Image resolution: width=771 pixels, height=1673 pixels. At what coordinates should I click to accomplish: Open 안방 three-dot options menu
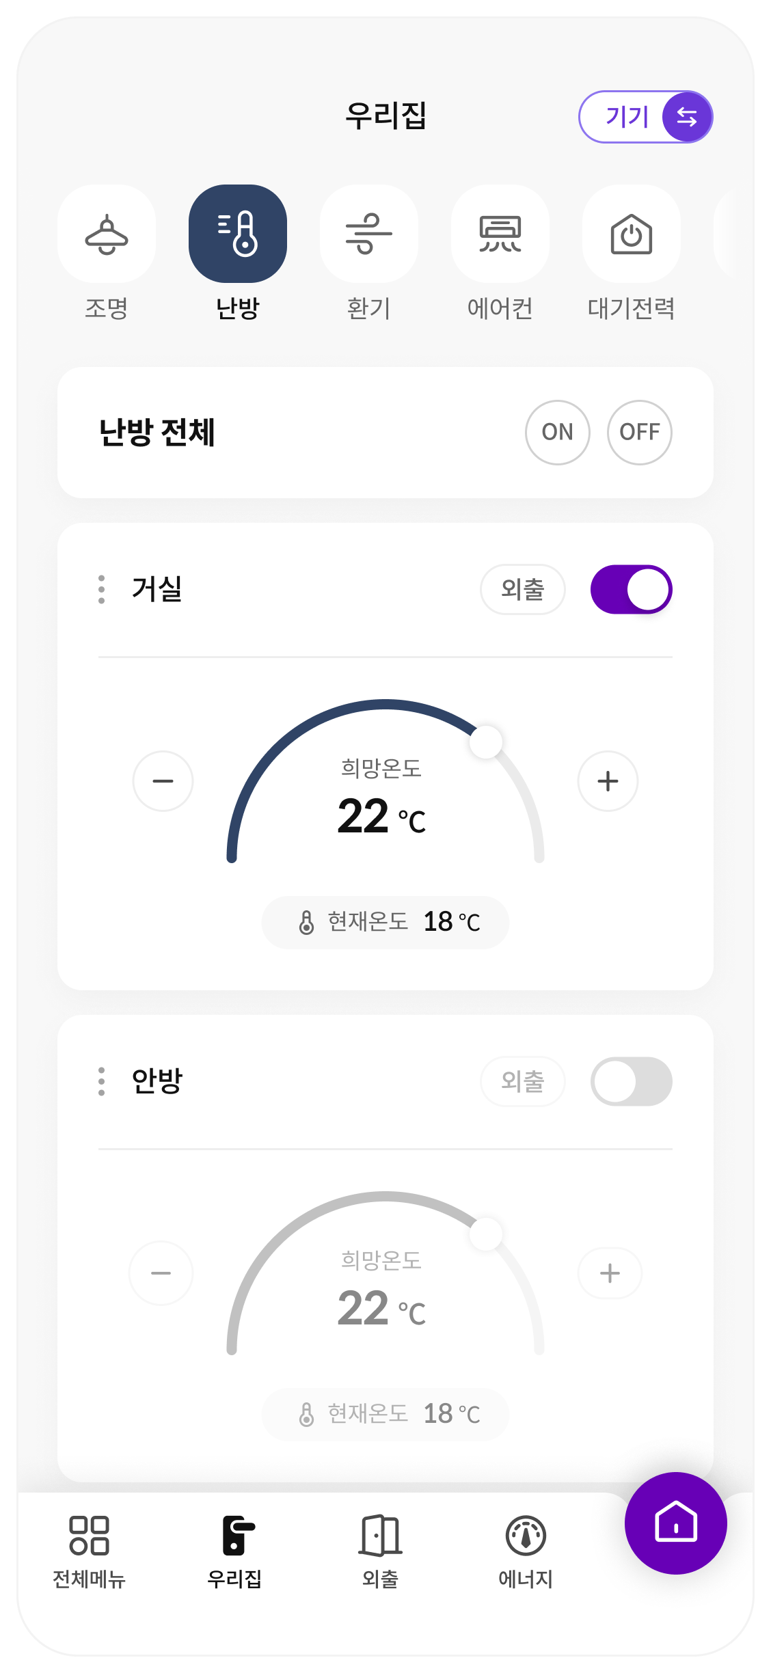[x=102, y=1081]
